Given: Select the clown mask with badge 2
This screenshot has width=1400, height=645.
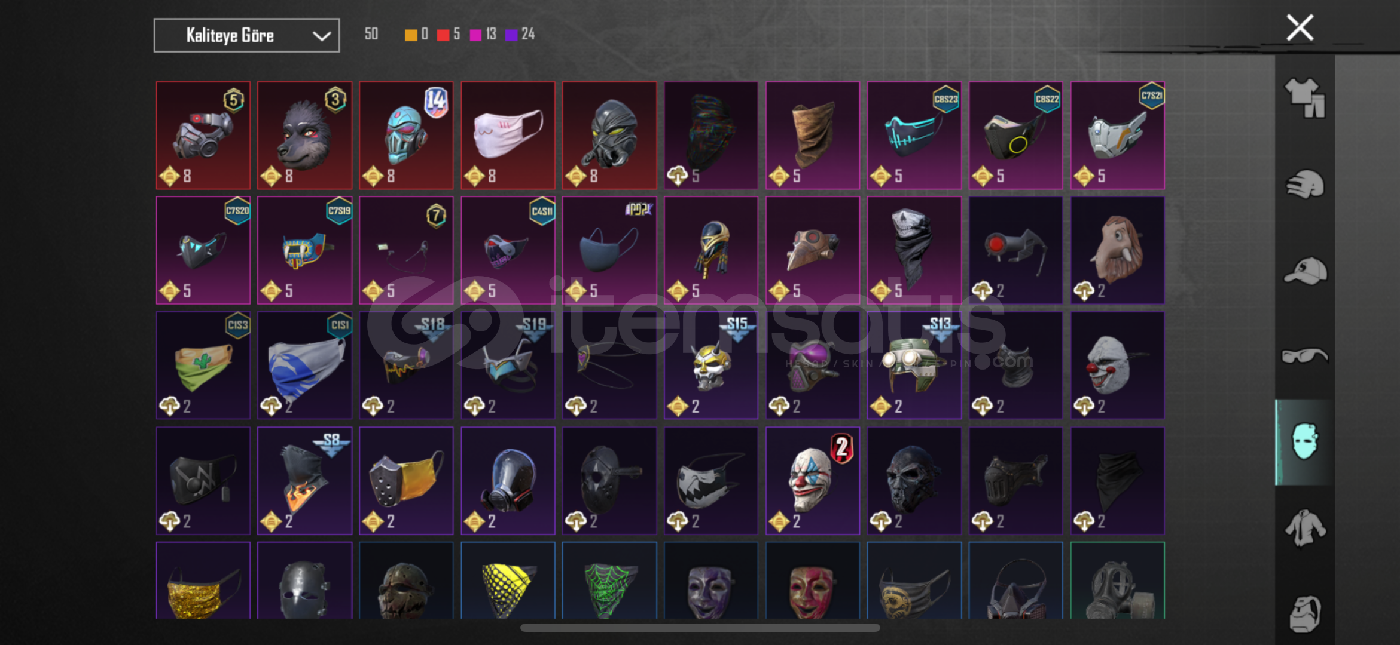Looking at the screenshot, I should 813,480.
